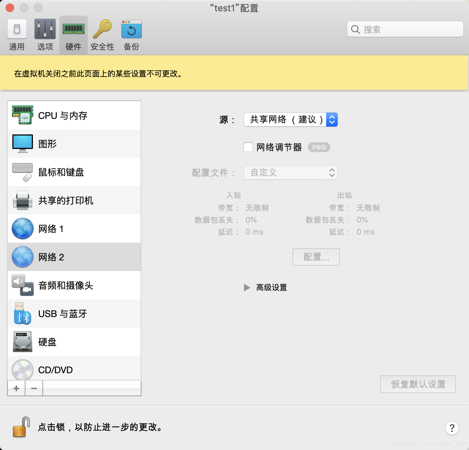Click the 图形 monitor icon

(23, 144)
